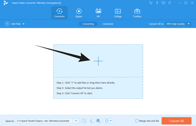Maximize the Tipard window
The image size is (196, 126).
[x=186, y=3]
